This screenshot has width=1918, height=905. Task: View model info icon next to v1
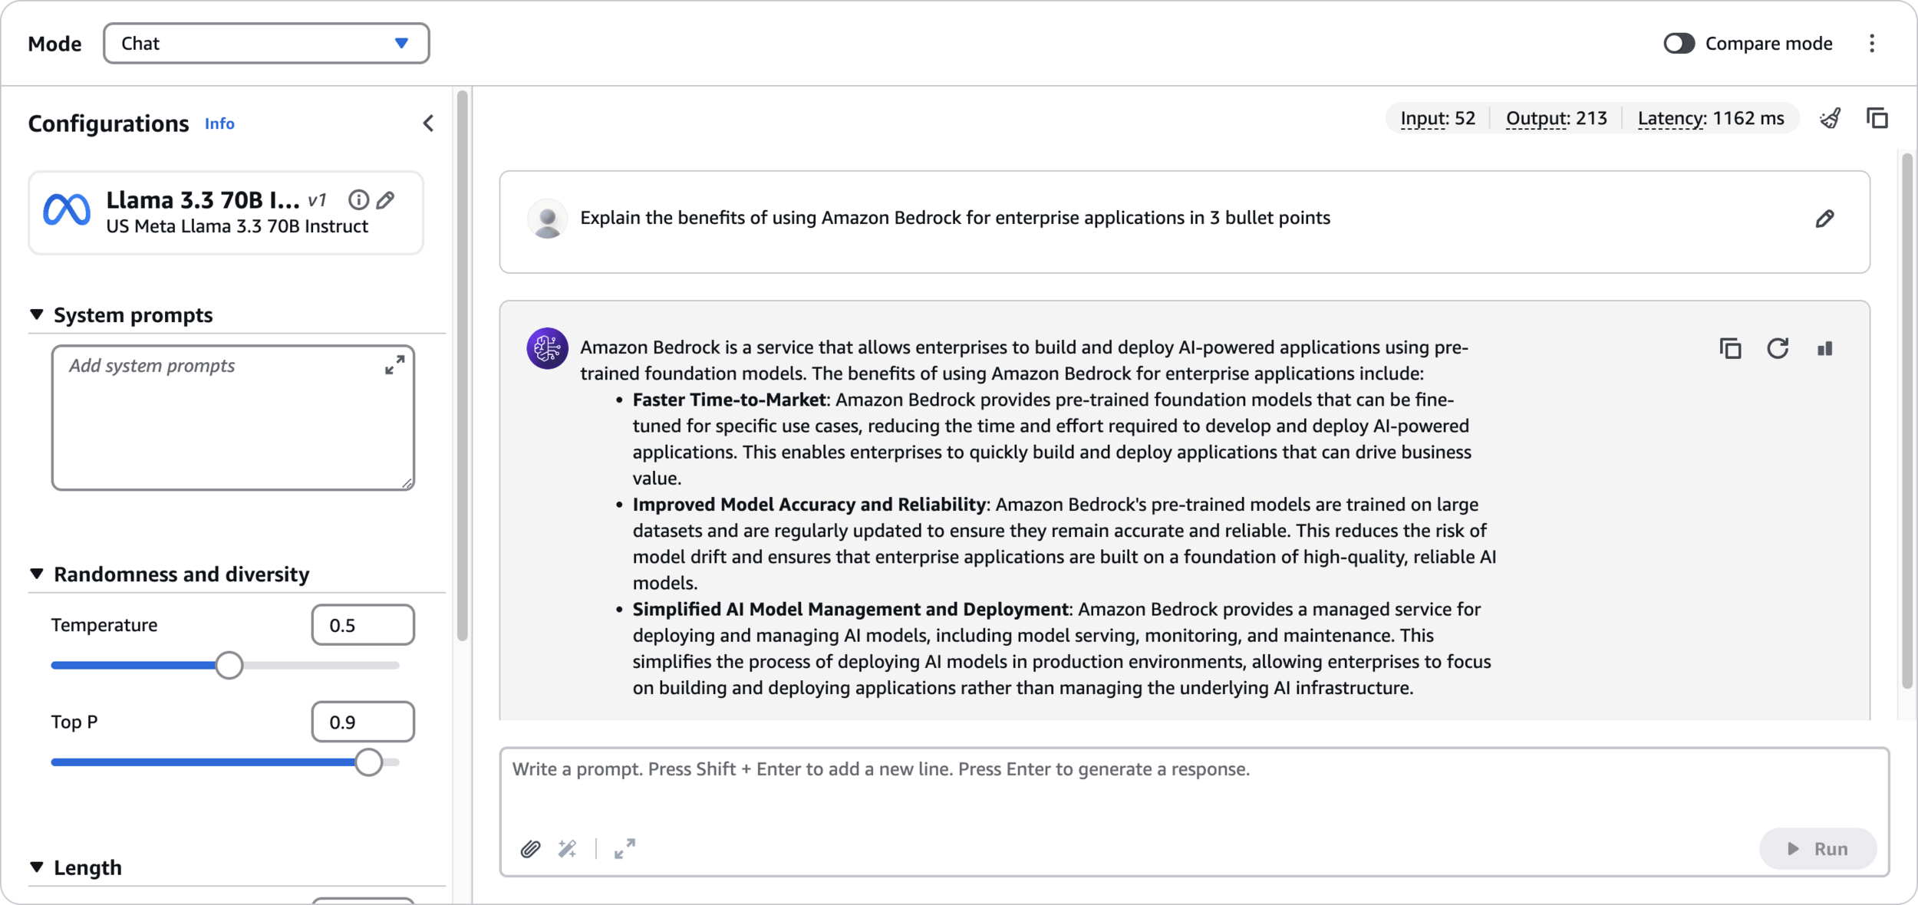pos(358,200)
